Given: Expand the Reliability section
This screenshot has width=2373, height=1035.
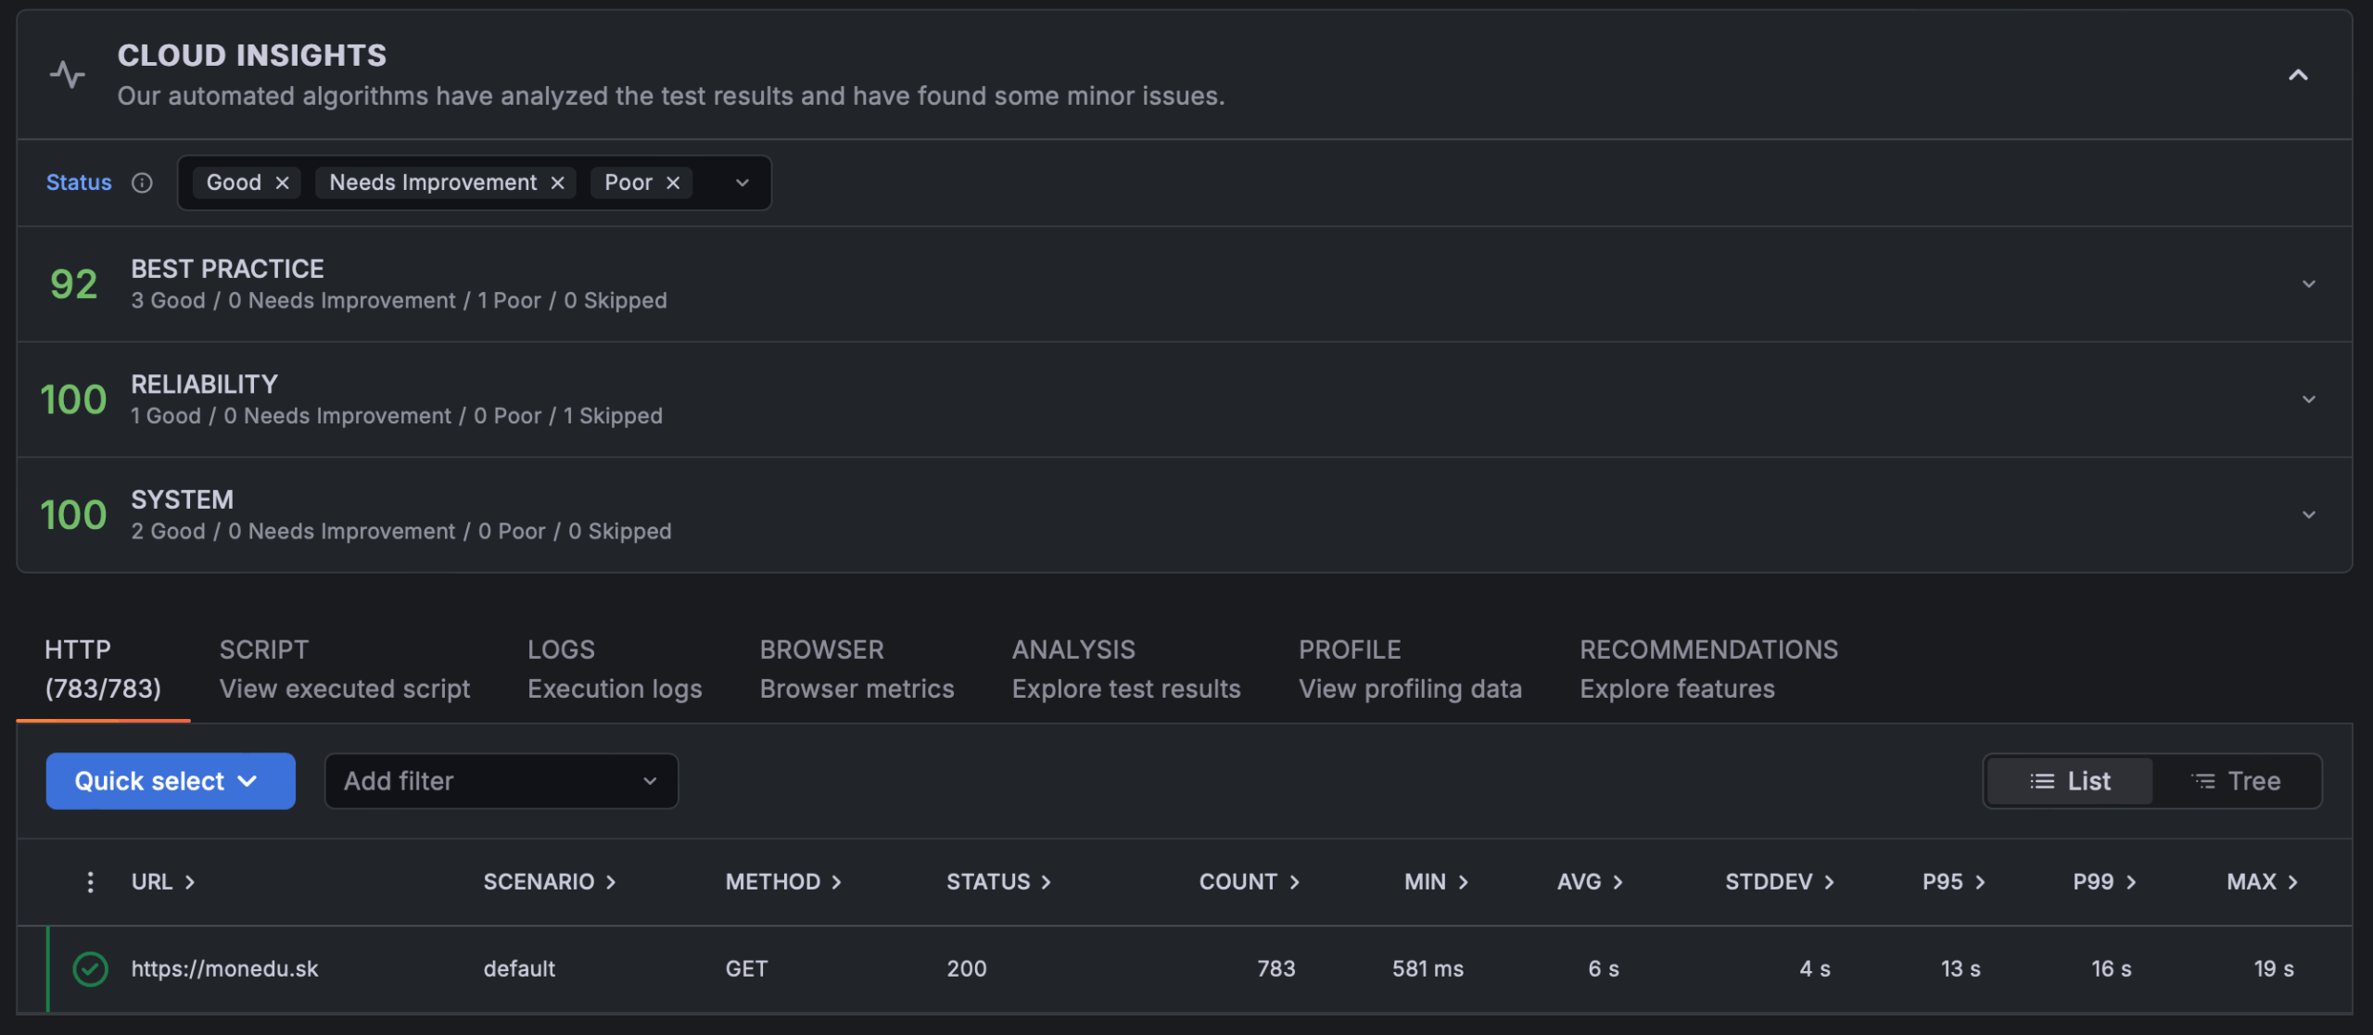Looking at the screenshot, I should [x=2308, y=399].
